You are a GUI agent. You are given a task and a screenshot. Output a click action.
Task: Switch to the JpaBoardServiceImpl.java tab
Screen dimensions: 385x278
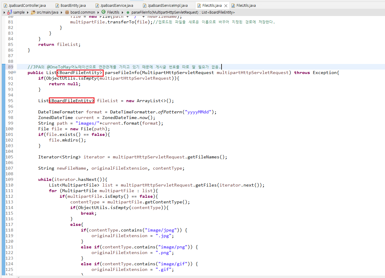(165, 5)
